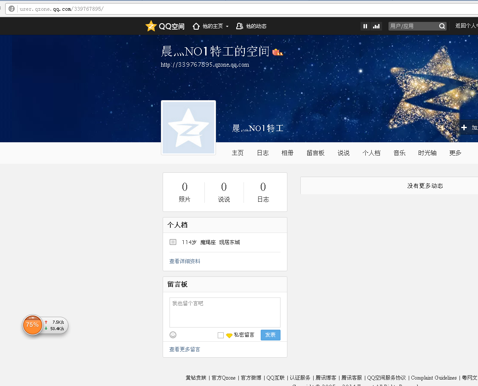Click the yellow diamond icon near 私密留言
Screen dimensions: 478x386
pyautogui.click(x=229, y=335)
